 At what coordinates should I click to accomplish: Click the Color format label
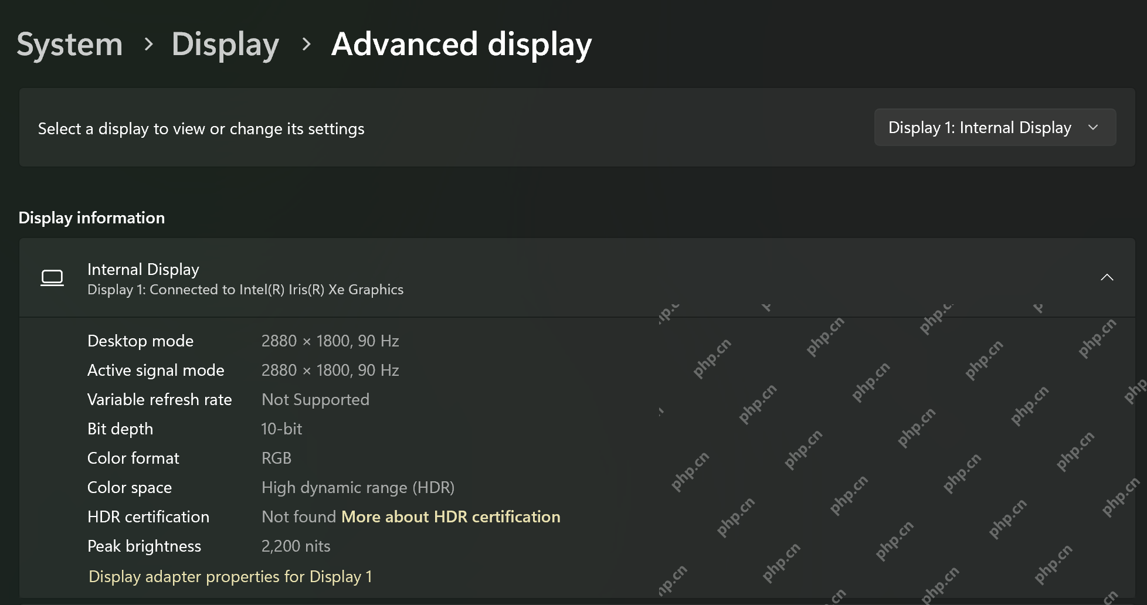(133, 458)
